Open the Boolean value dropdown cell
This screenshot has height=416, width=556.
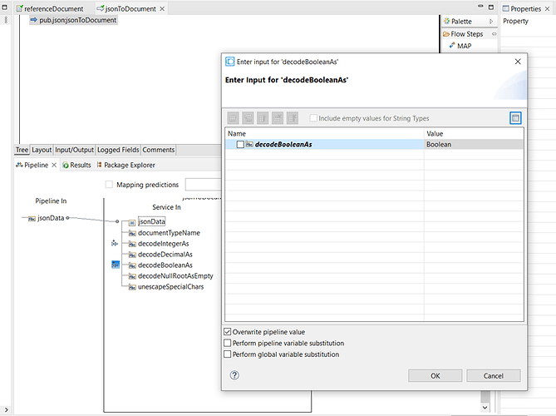click(x=474, y=145)
